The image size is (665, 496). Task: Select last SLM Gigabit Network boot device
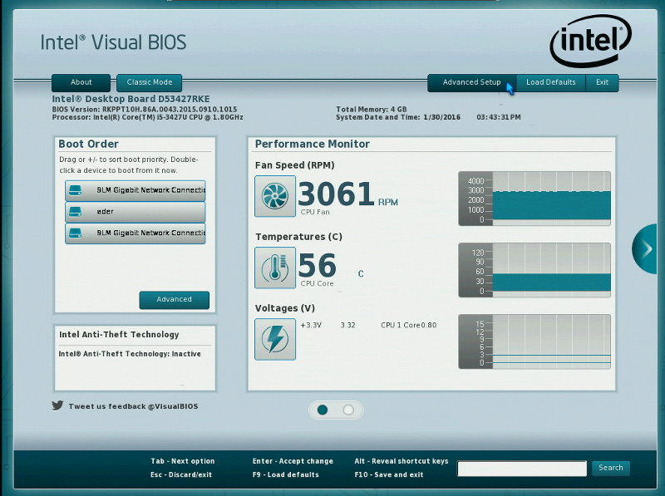pos(135,233)
